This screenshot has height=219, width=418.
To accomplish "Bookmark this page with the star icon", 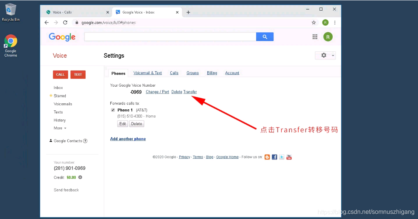I will point(314,23).
